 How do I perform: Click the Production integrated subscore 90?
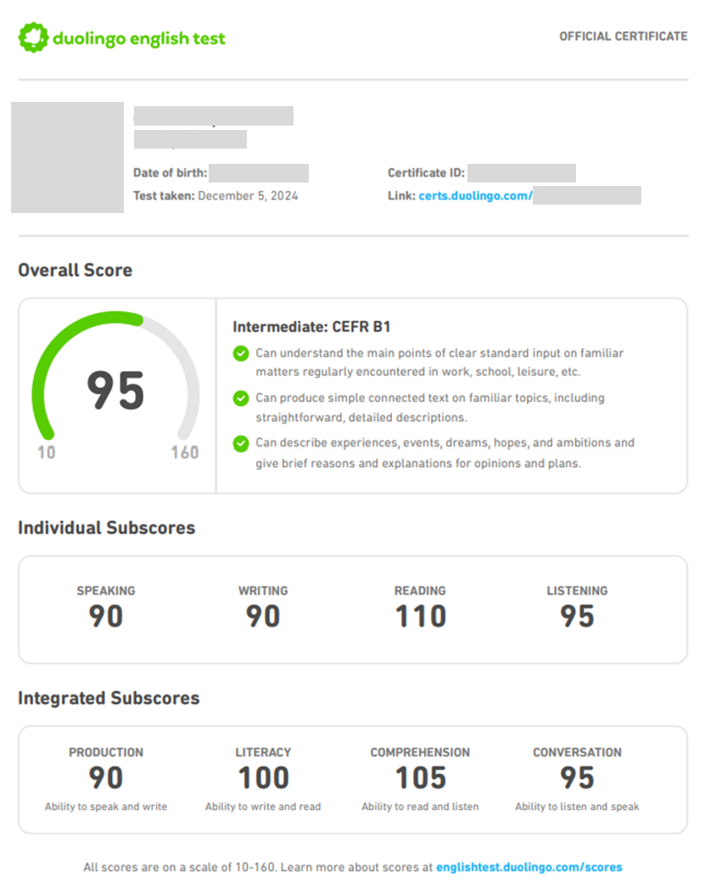coord(106,778)
